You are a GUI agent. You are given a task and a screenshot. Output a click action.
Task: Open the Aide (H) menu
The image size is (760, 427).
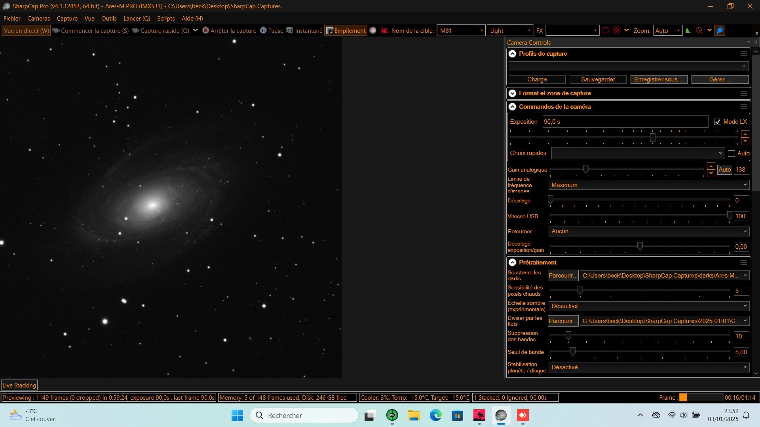click(192, 19)
